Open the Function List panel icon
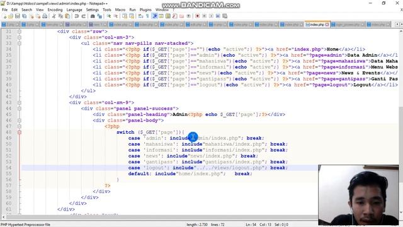403x227 pixels. (175, 16)
